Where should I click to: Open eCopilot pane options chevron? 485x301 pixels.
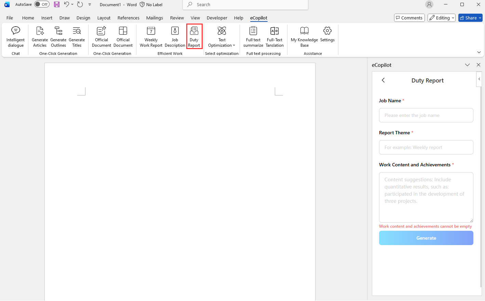click(467, 65)
